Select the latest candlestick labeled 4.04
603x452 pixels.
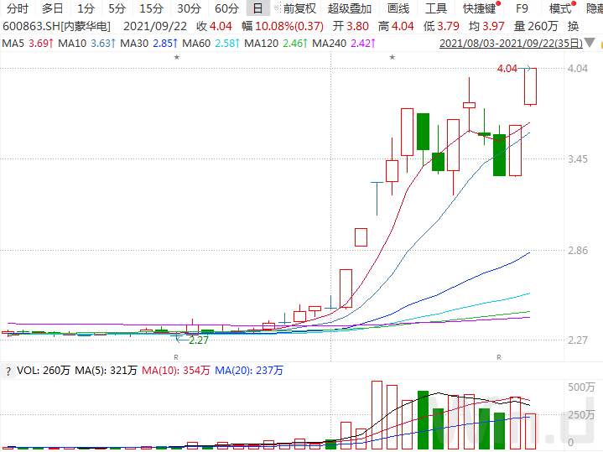(x=530, y=86)
